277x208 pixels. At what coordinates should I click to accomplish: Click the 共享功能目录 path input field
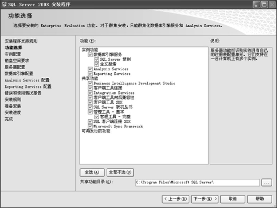198,183
